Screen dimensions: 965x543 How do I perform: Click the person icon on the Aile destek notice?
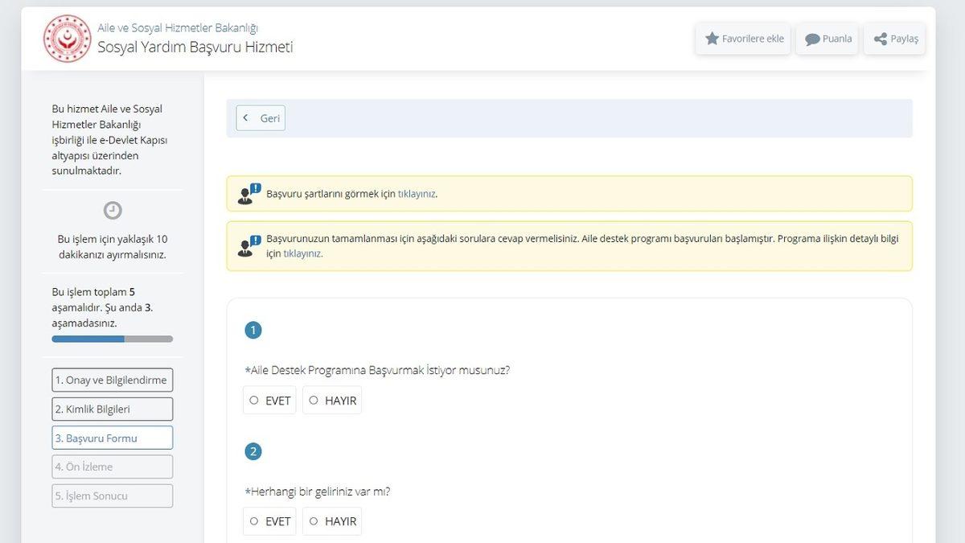pos(244,246)
